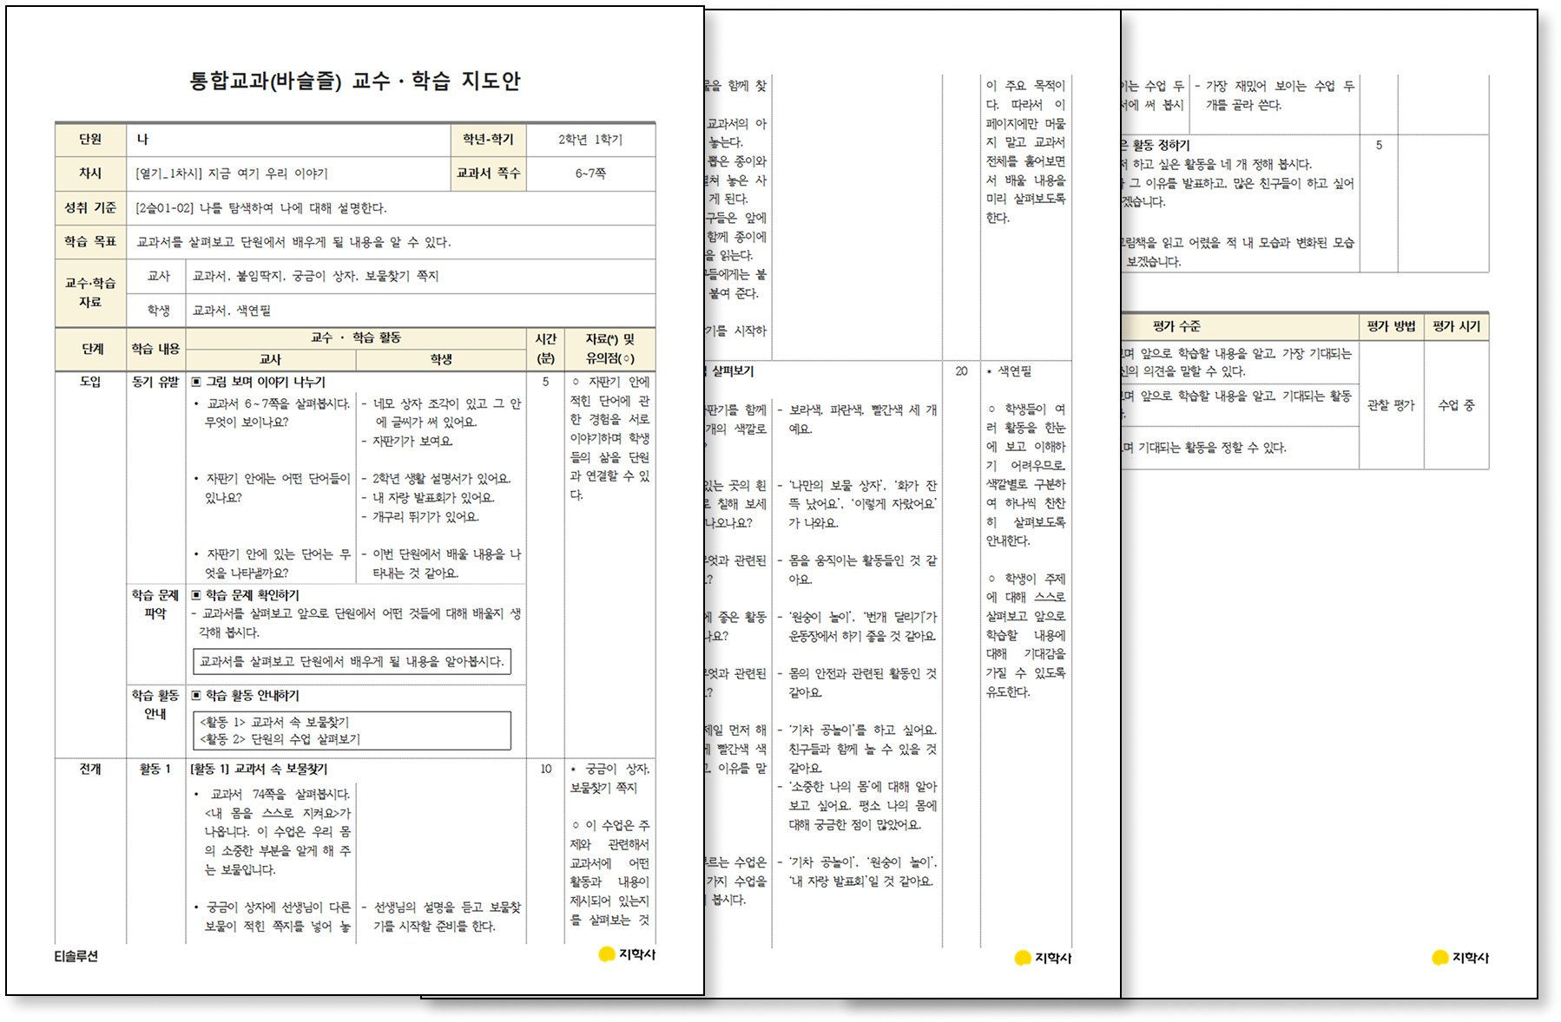Image resolution: width=1561 pixels, height=1022 pixels.
Task: Click the 평가 방법 header cell
Action: point(1392,326)
